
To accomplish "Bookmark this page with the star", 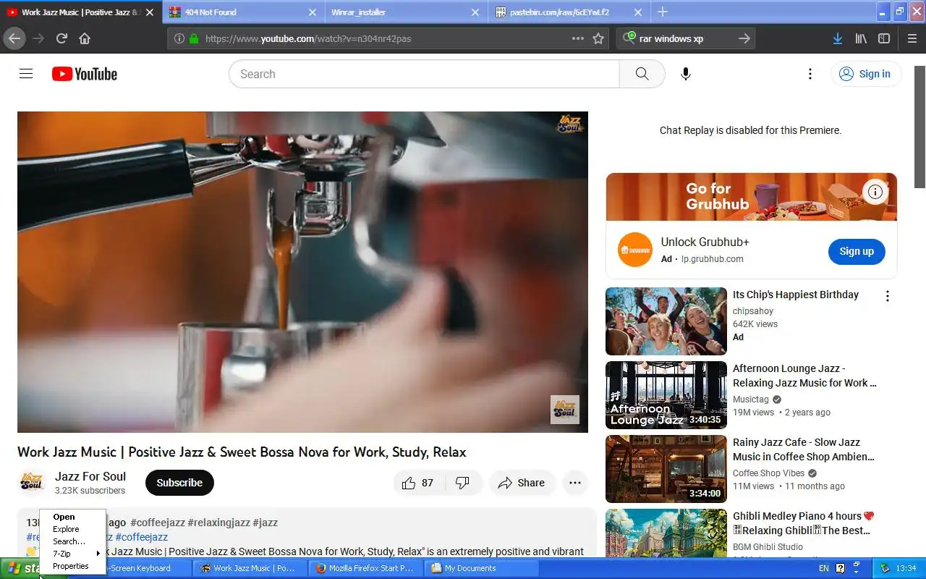I will (598, 38).
